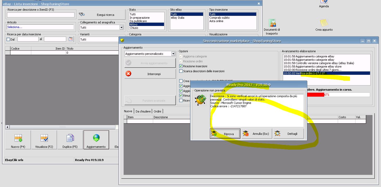
Task: Switch to the Ordini tab
Action: 157,111
